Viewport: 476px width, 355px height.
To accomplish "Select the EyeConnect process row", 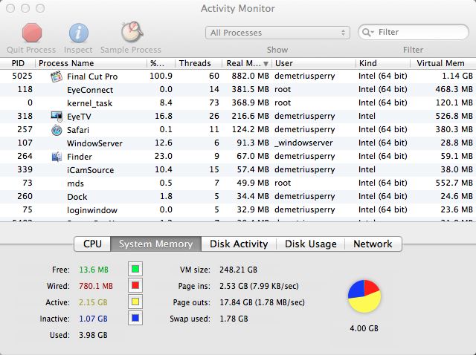I will tap(238, 90).
